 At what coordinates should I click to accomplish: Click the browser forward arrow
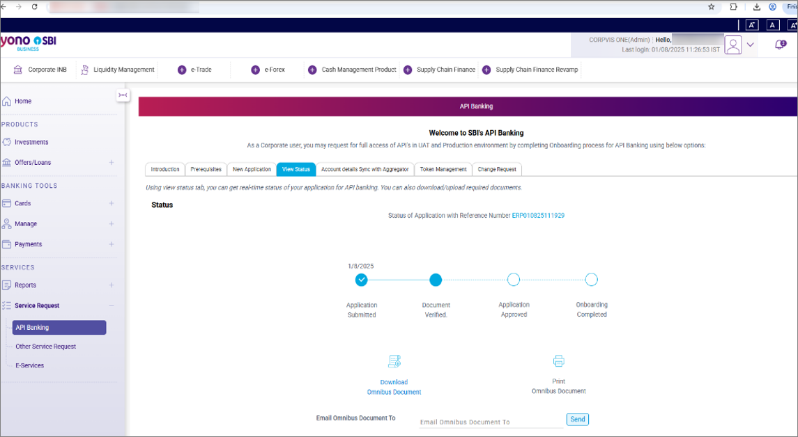(x=19, y=7)
